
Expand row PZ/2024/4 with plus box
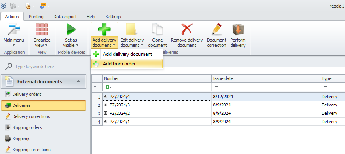coord(105,97)
